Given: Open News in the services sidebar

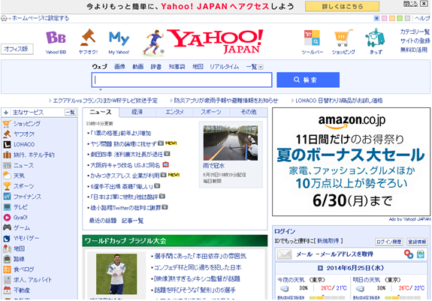Looking at the screenshot, I should click(23, 166).
